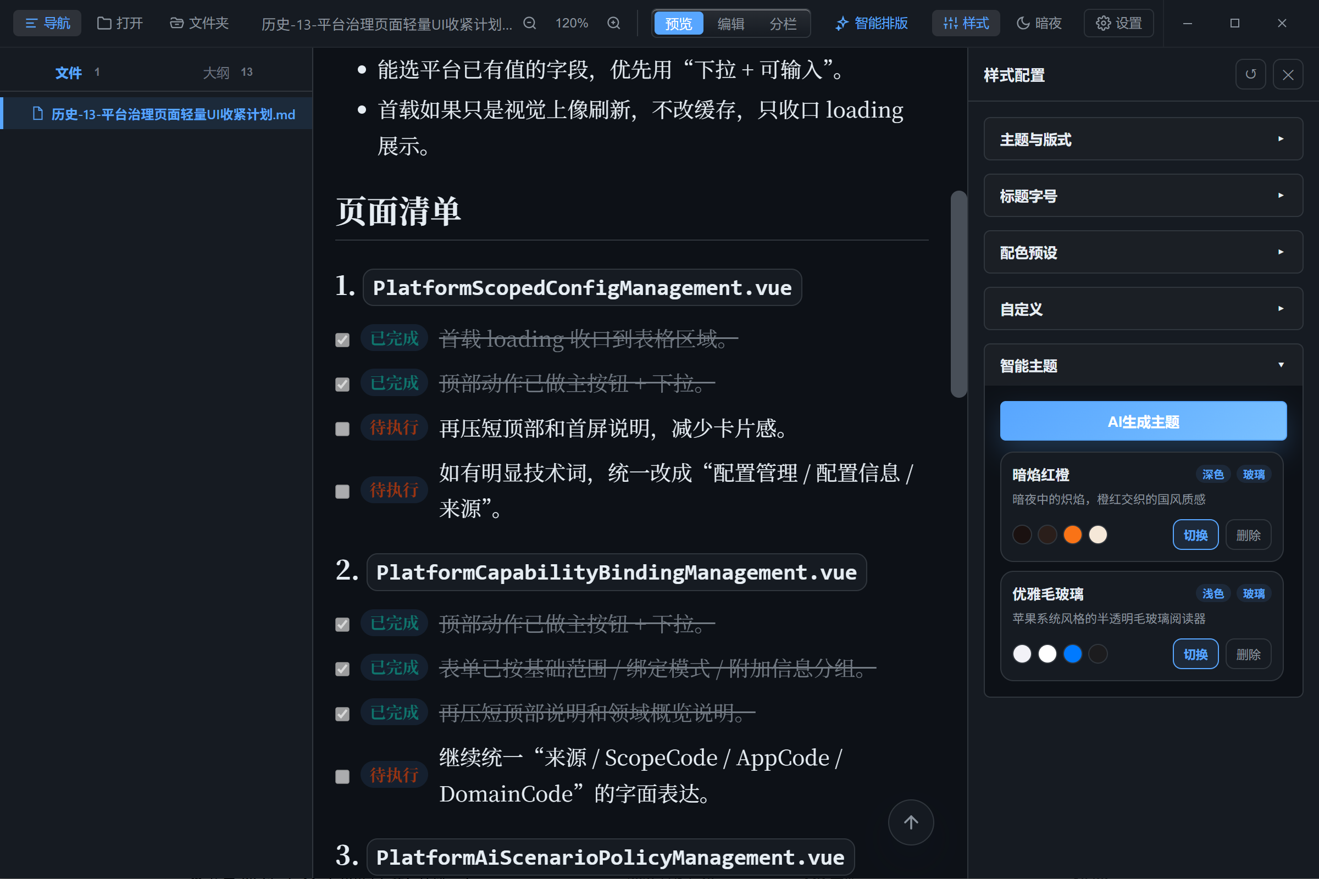Click the scroll-to-top arrow button
1319x879 pixels.
point(911,822)
